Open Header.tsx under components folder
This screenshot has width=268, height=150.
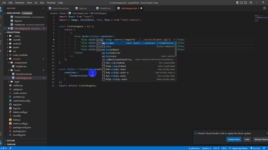(x=21, y=66)
